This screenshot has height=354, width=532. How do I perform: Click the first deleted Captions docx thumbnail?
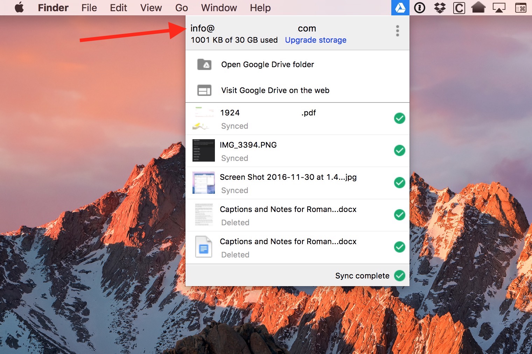[204, 215]
